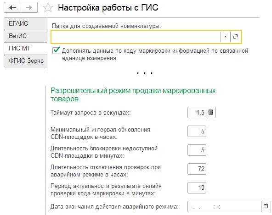This screenshot has width=272, height=215.
Task: Add page to favorites with star icon
Action: tap(48, 8)
